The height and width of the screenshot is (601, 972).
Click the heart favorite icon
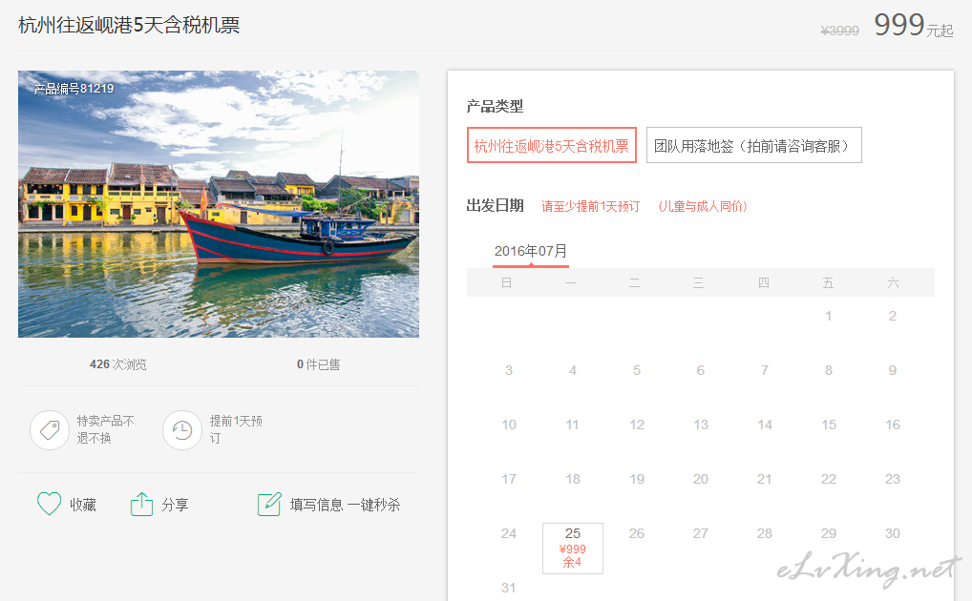(x=49, y=504)
